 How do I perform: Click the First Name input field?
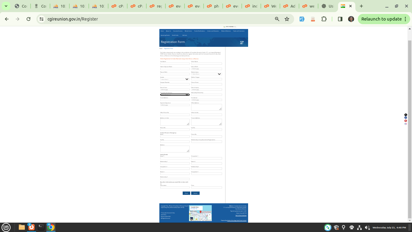[x=175, y=64]
